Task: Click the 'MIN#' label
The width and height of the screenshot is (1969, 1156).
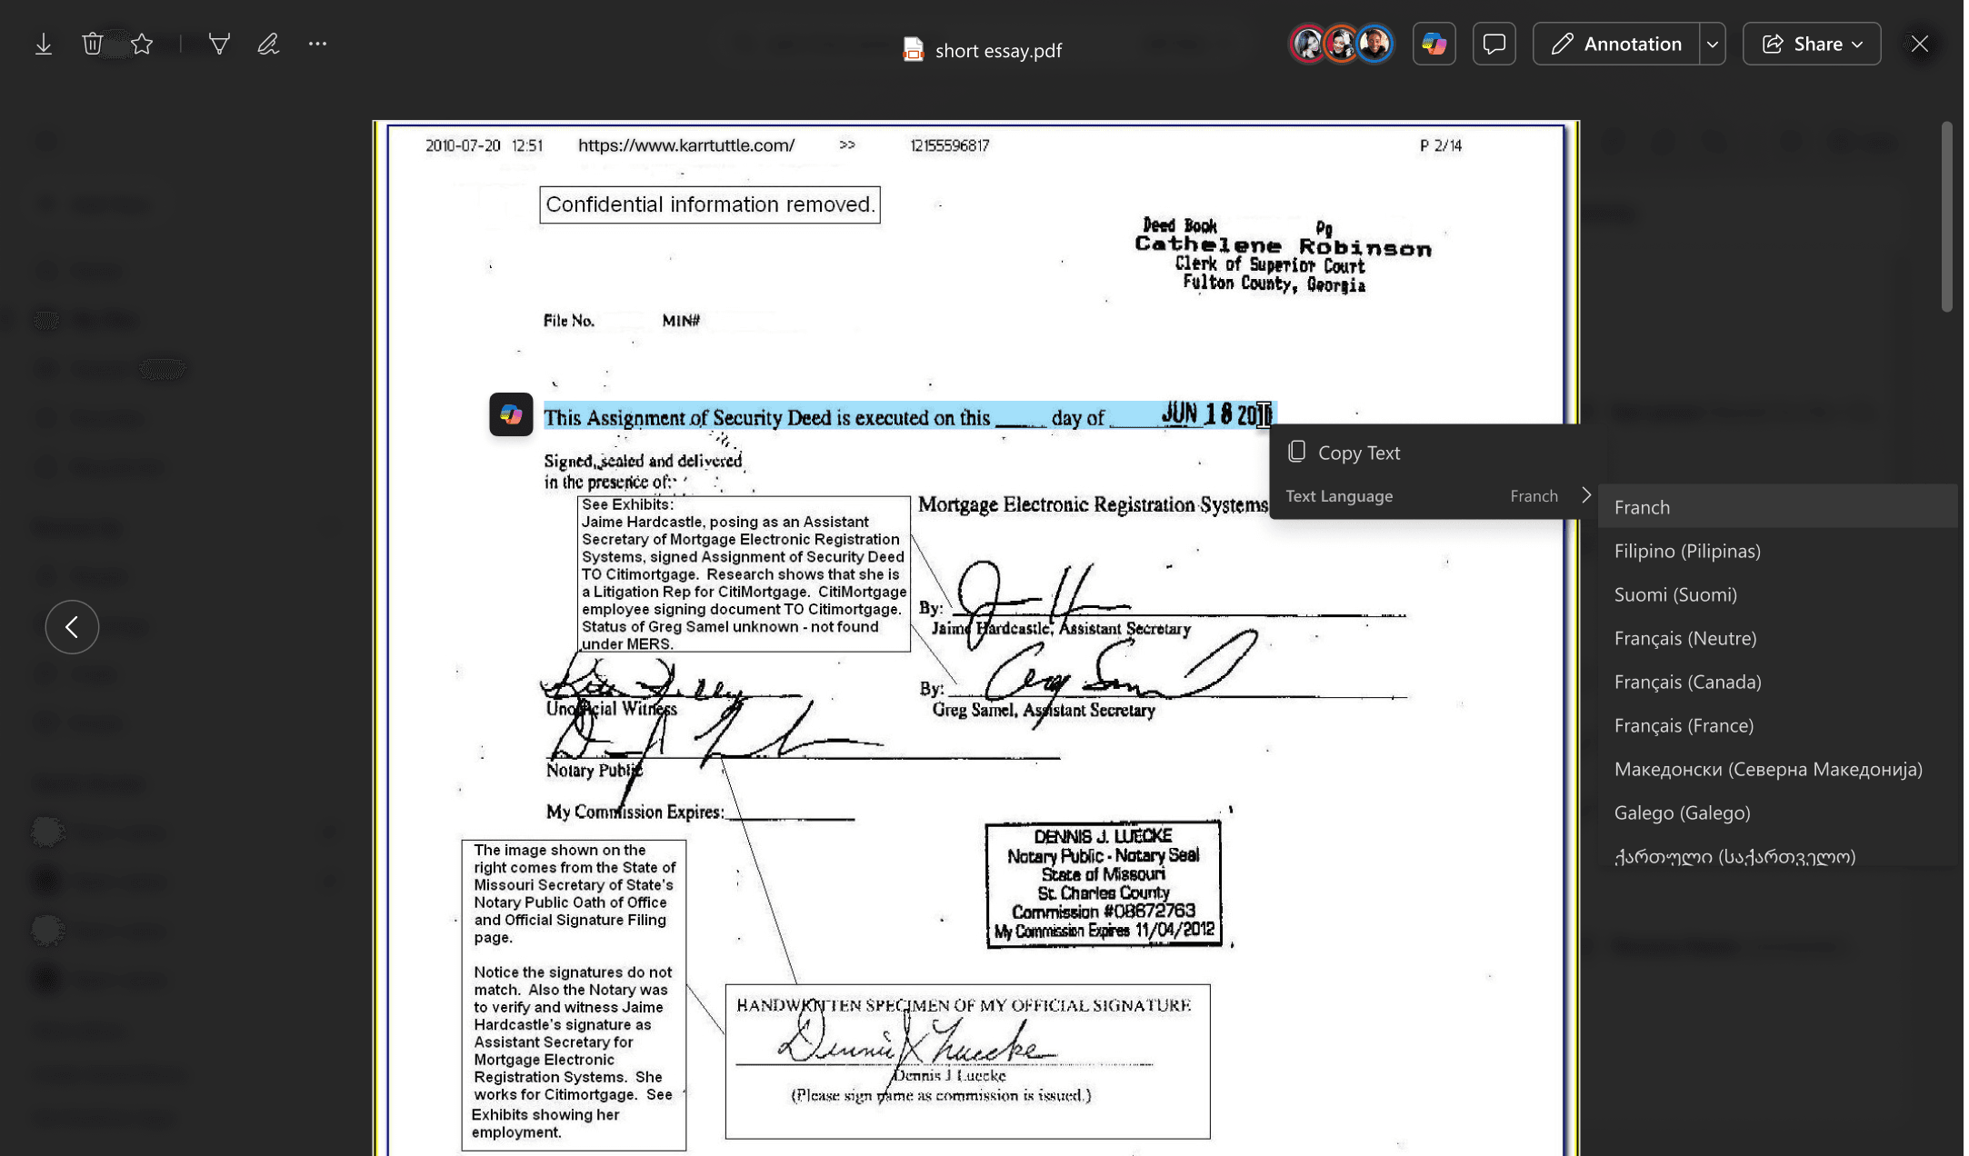Action: coord(682,321)
